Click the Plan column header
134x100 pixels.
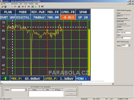click(48, 90)
